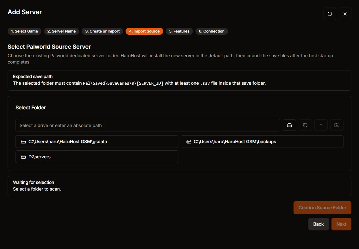
Task: Reset the Add Server wizard
Action: pos(330,14)
